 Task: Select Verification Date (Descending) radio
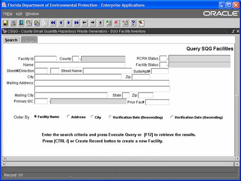pos(110,117)
